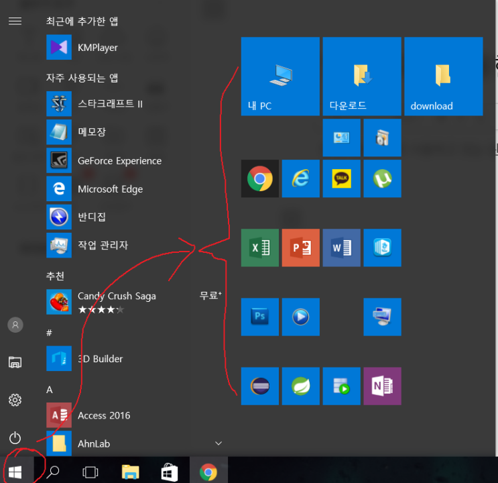Click the 내 PC tile

[280, 76]
